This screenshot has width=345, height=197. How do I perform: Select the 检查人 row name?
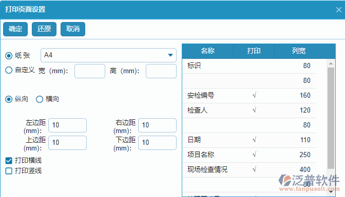pos(197,110)
